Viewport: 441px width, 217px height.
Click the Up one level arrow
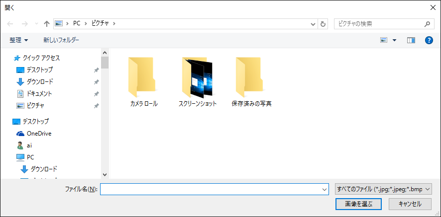tap(47, 23)
